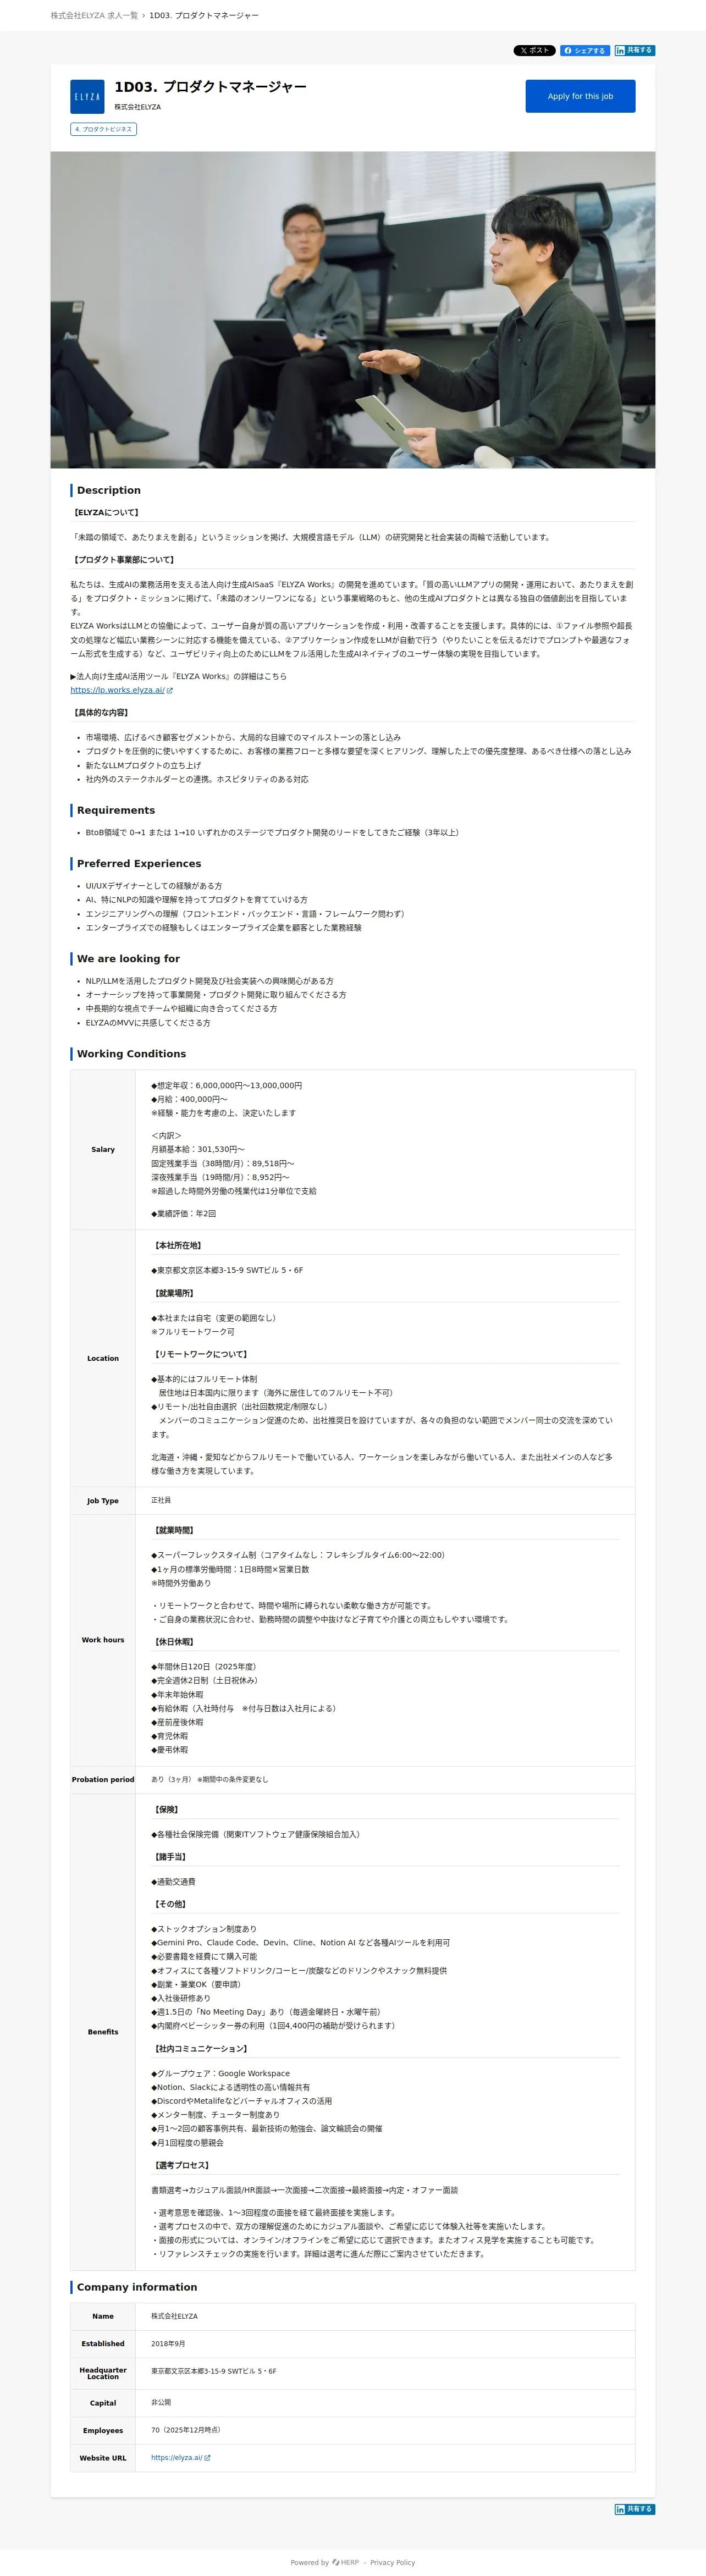Open 株式会社ELYZA 求人一覧 breadcrumb link
The image size is (706, 2576).
(x=95, y=15)
